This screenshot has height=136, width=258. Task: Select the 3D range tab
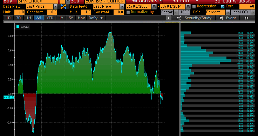click(x=18, y=18)
